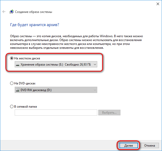Click the heading 'Где будет хранится архив?'
This screenshot has width=162, height=151.
click(x=35, y=25)
